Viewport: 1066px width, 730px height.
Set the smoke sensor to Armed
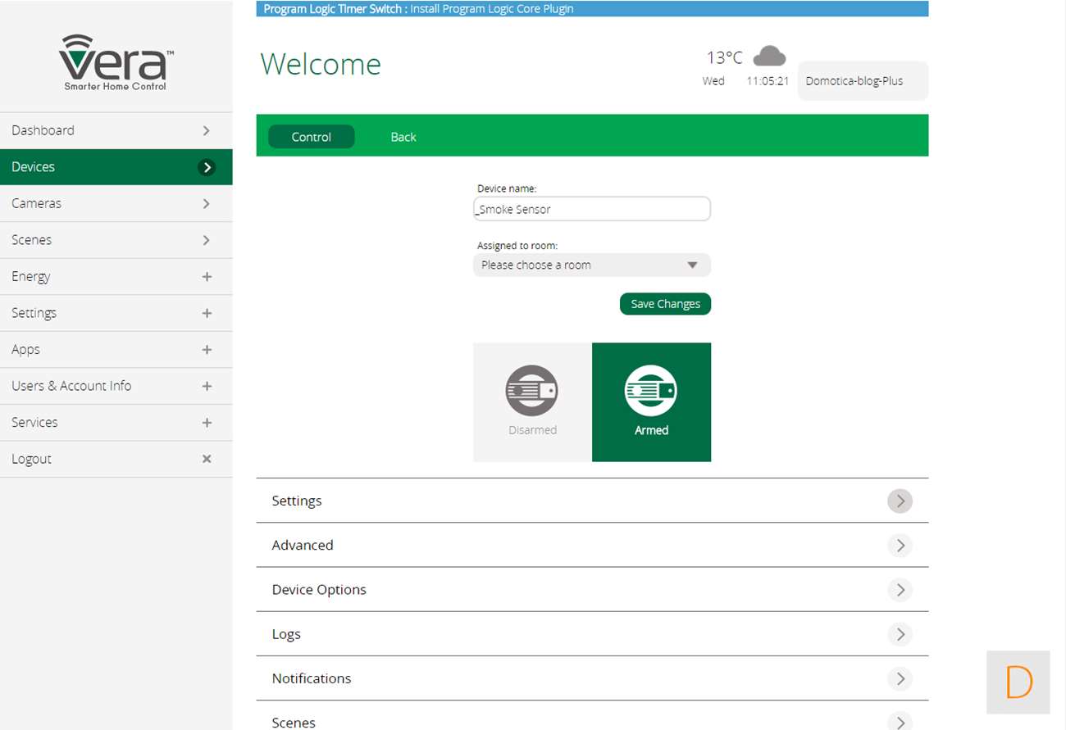(x=651, y=401)
